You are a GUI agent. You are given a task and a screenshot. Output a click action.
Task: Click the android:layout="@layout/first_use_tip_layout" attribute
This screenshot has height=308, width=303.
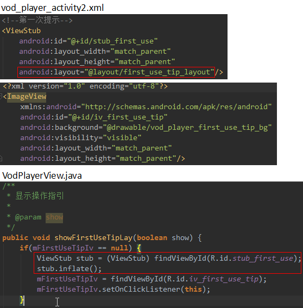click(116, 72)
